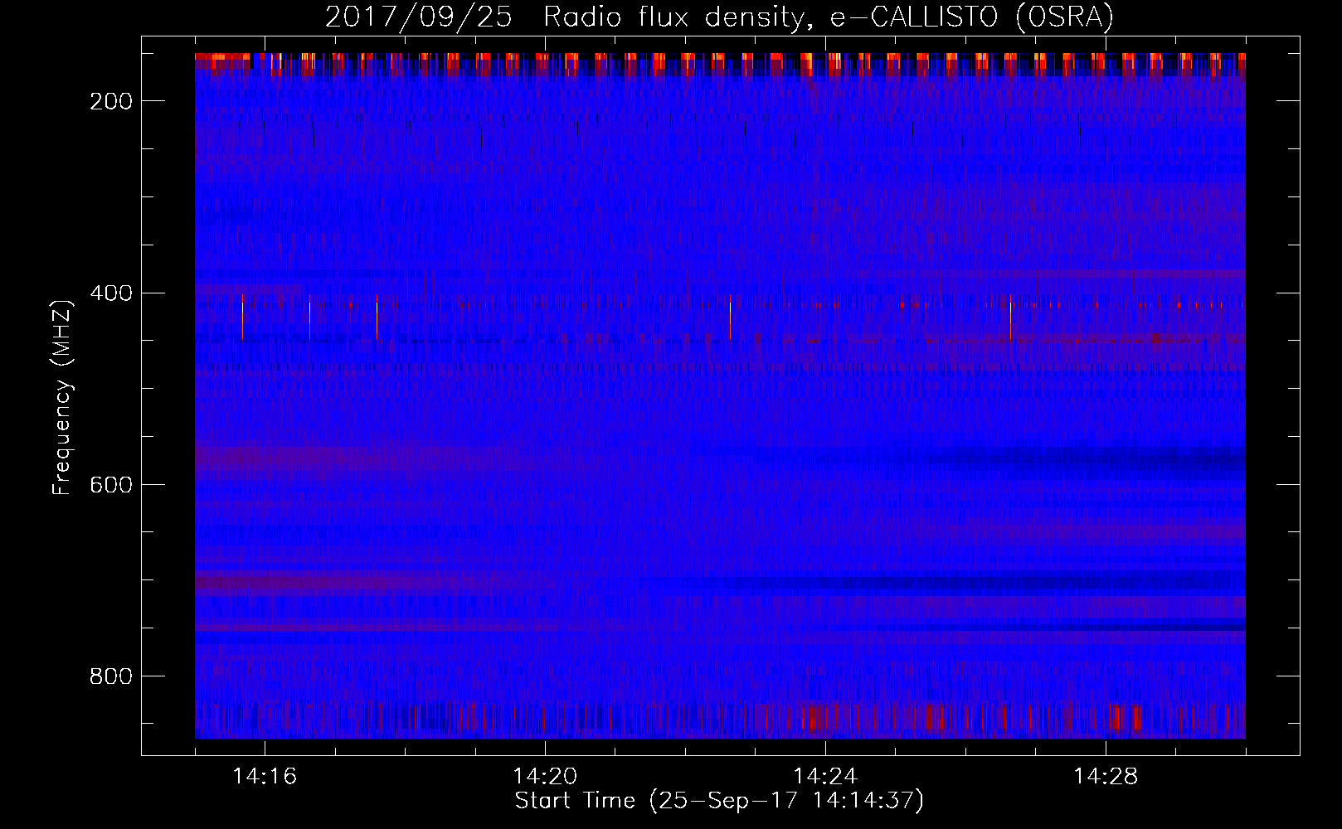Click the 800 frequency tick label
Viewport: 1342px width, 829px height.
coord(111,676)
